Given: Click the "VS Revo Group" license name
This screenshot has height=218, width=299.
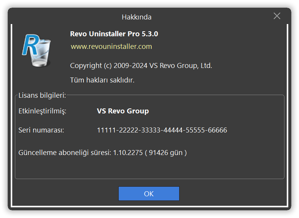Looking at the screenshot, I should pyautogui.click(x=123, y=111).
